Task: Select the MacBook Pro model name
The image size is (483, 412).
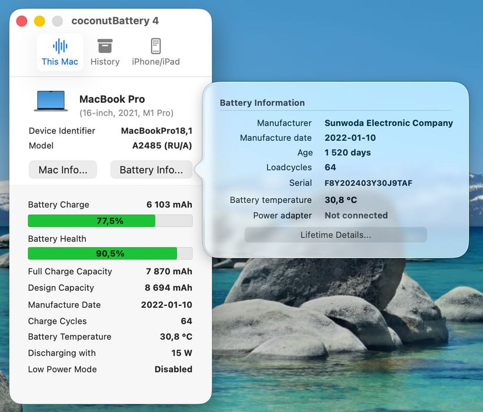Action: tap(112, 99)
